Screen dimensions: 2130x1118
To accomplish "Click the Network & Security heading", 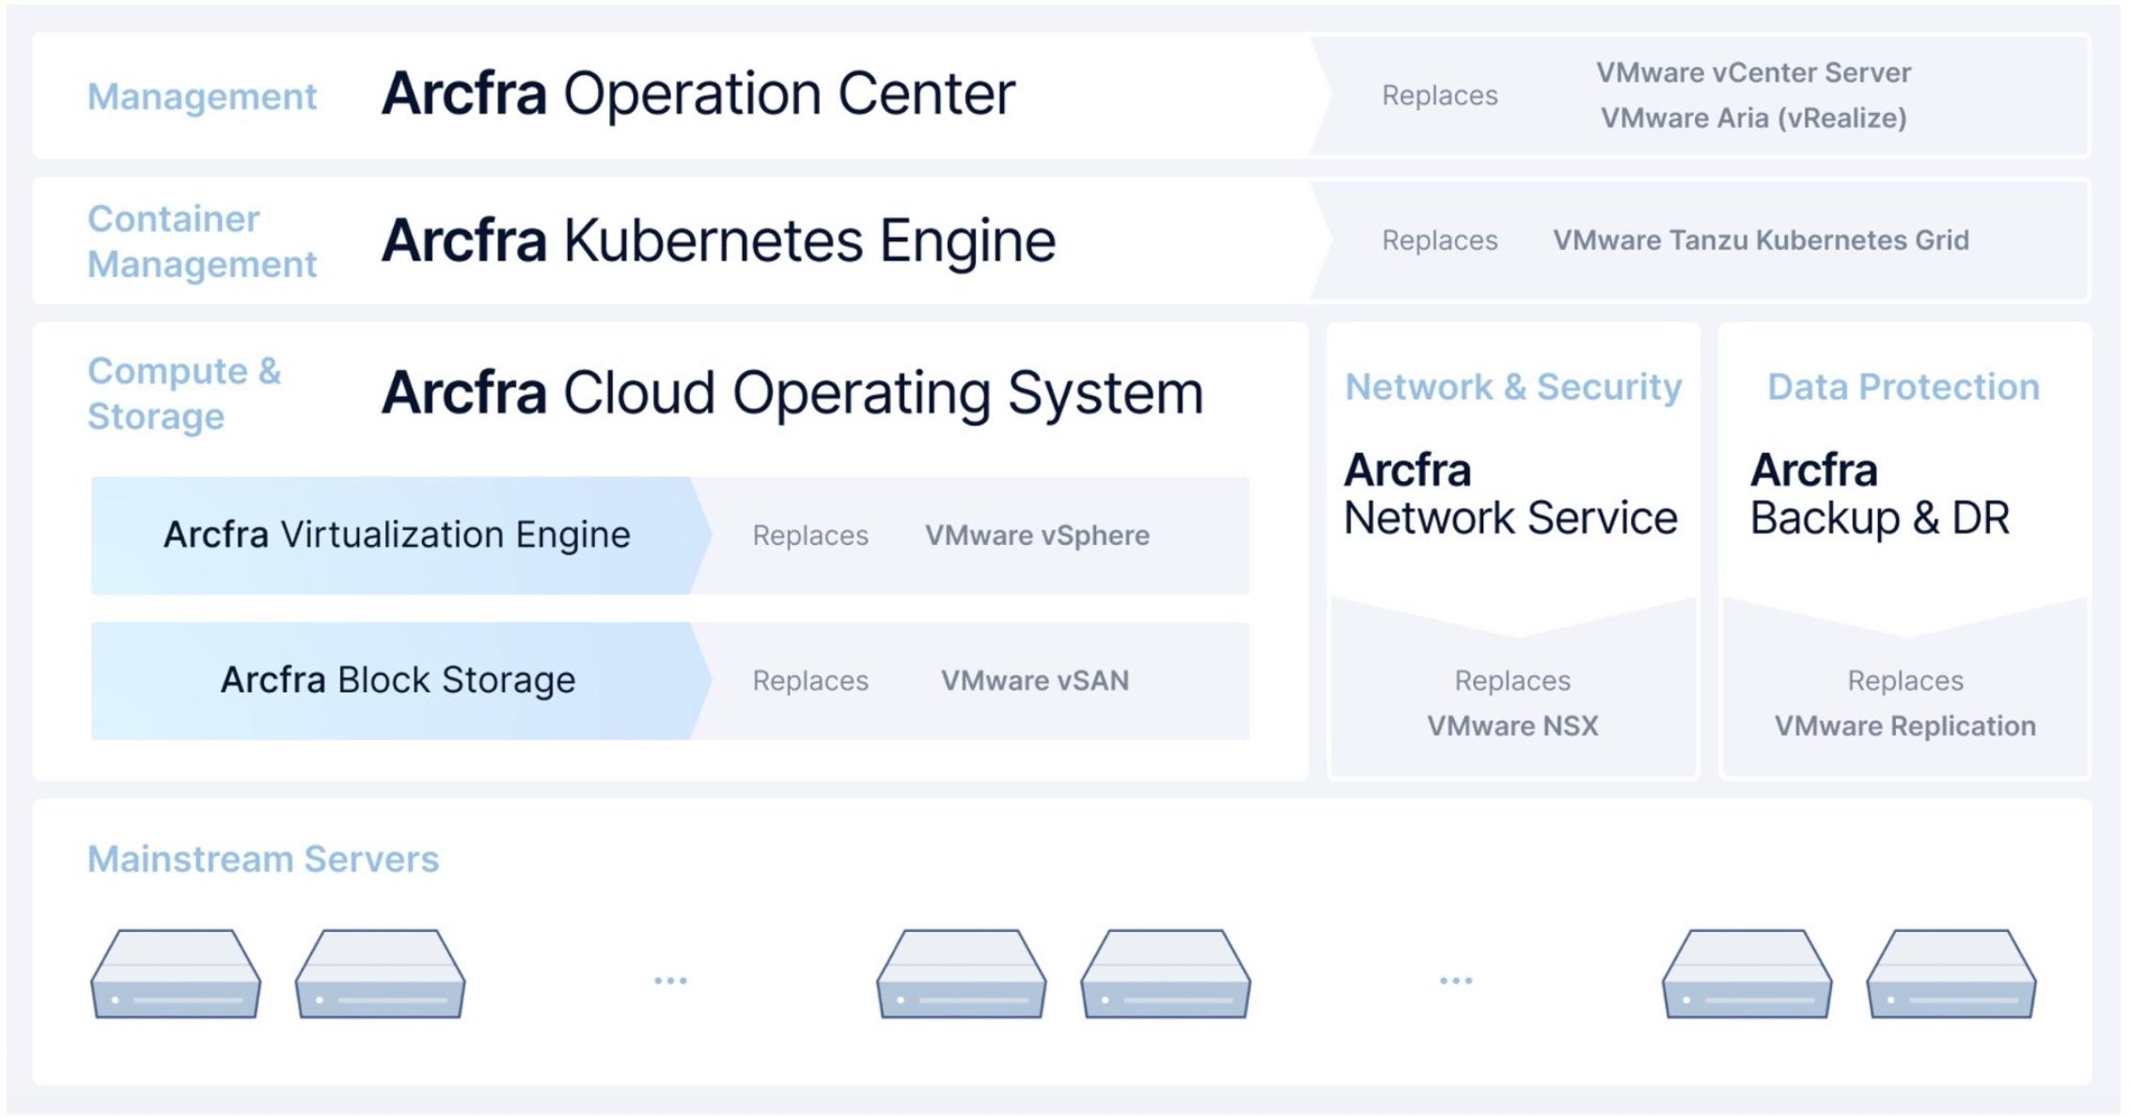I will tap(1513, 387).
